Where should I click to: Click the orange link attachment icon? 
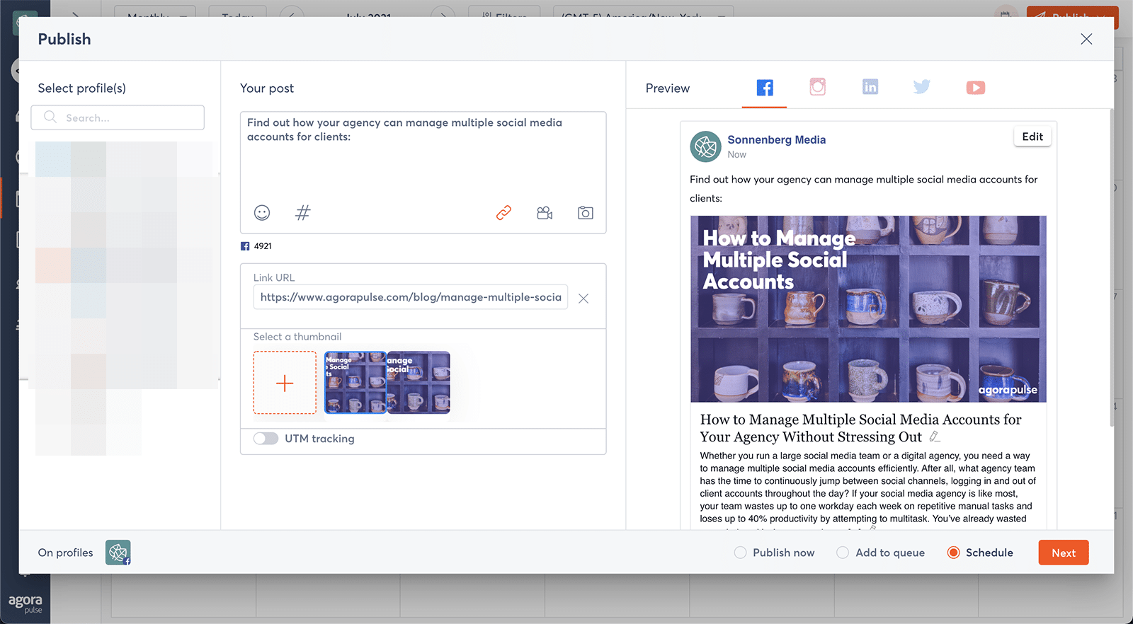pos(503,213)
